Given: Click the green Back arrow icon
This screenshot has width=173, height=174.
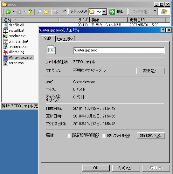Looking at the screenshot, I should point(8,12).
